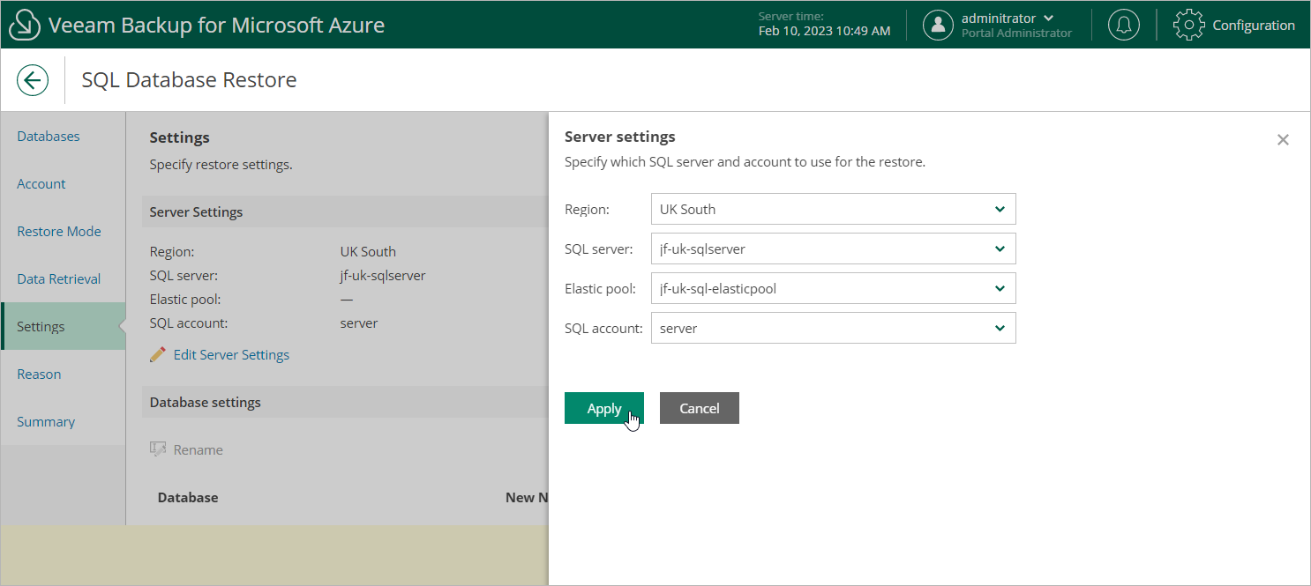The width and height of the screenshot is (1311, 586).
Task: Click the Edit Server Settings pencil icon
Action: [x=158, y=354]
